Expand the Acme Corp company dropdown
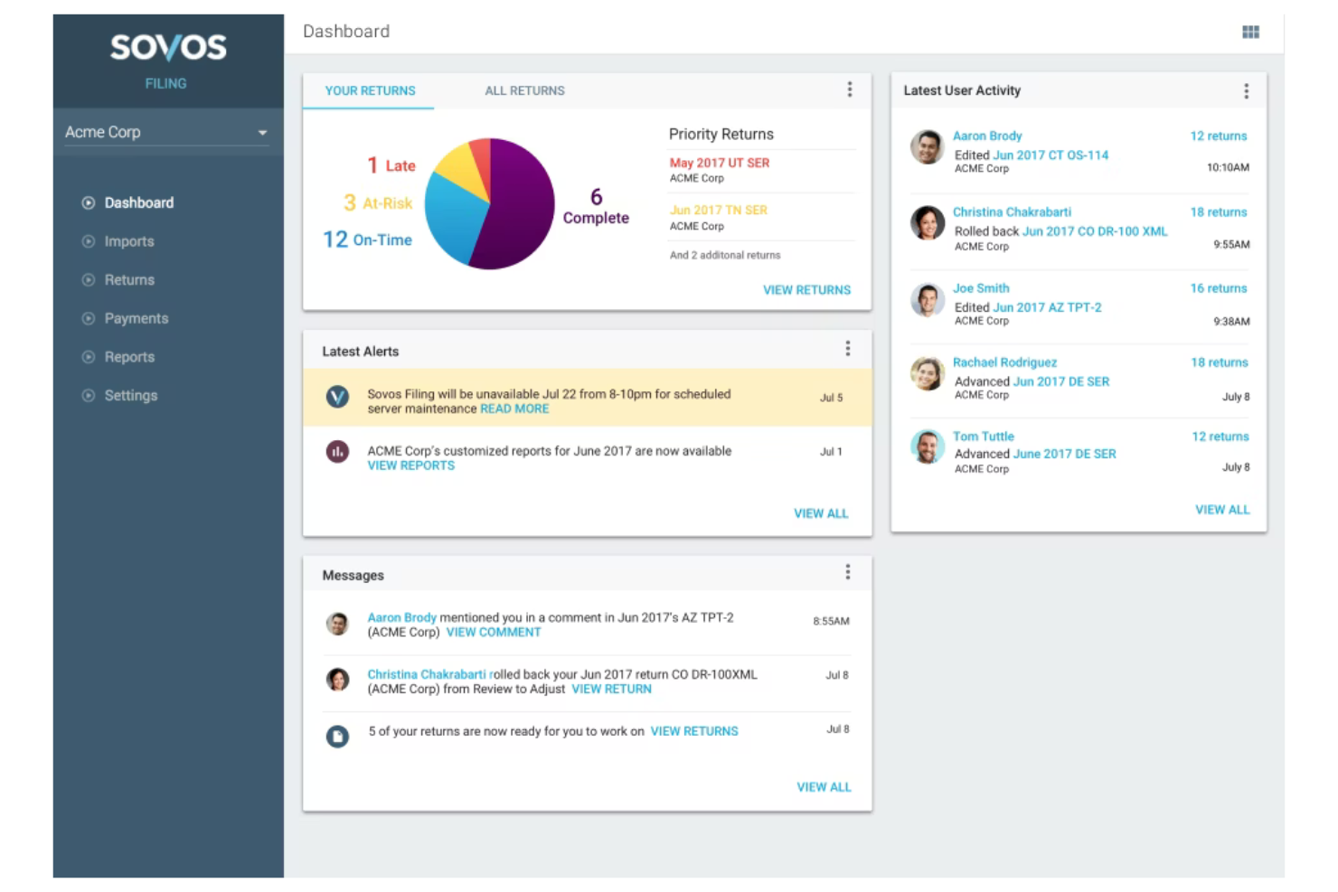 [167, 132]
